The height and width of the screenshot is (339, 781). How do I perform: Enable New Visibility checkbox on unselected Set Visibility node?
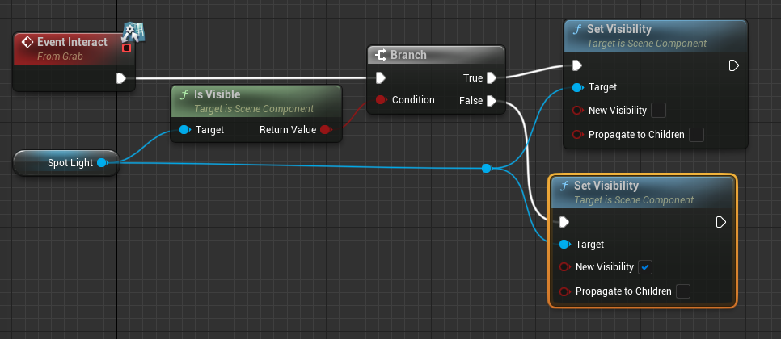tap(658, 111)
